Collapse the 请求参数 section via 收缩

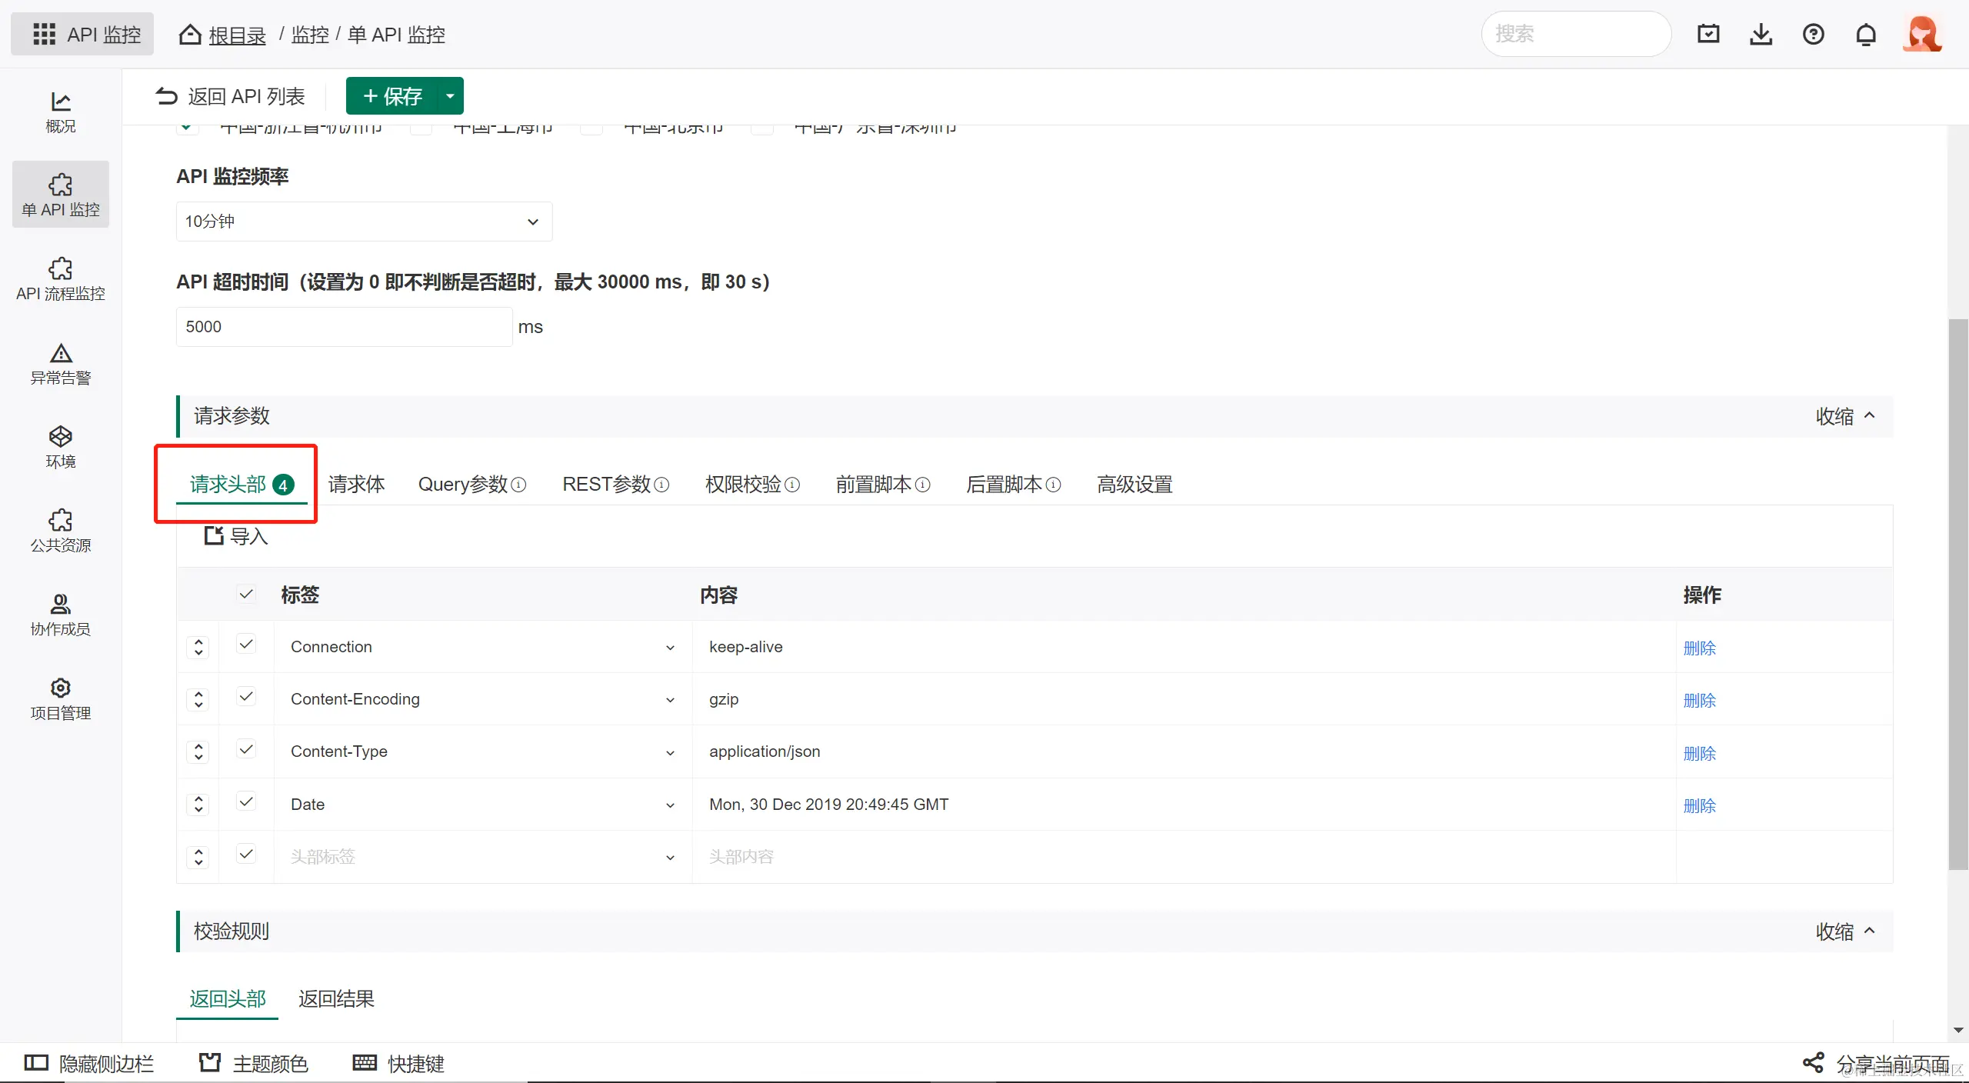click(x=1844, y=416)
